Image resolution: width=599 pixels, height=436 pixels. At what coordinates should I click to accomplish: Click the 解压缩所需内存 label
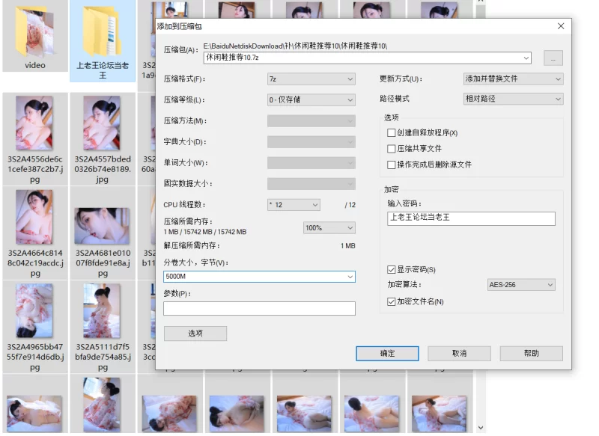click(192, 245)
